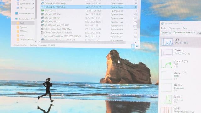Image resolution: width=201 pixels, height=113 pixels.
Task: Select the MSI_Kombustor_Setup file row
Action: click(x=89, y=40)
